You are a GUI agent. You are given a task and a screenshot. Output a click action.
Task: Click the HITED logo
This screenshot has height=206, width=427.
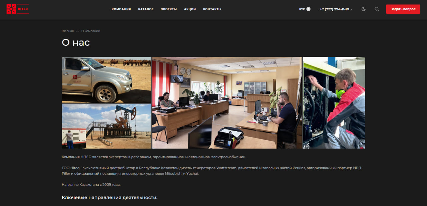[18, 9]
